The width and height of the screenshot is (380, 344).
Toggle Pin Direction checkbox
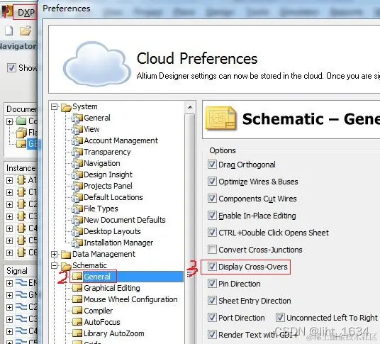point(212,284)
